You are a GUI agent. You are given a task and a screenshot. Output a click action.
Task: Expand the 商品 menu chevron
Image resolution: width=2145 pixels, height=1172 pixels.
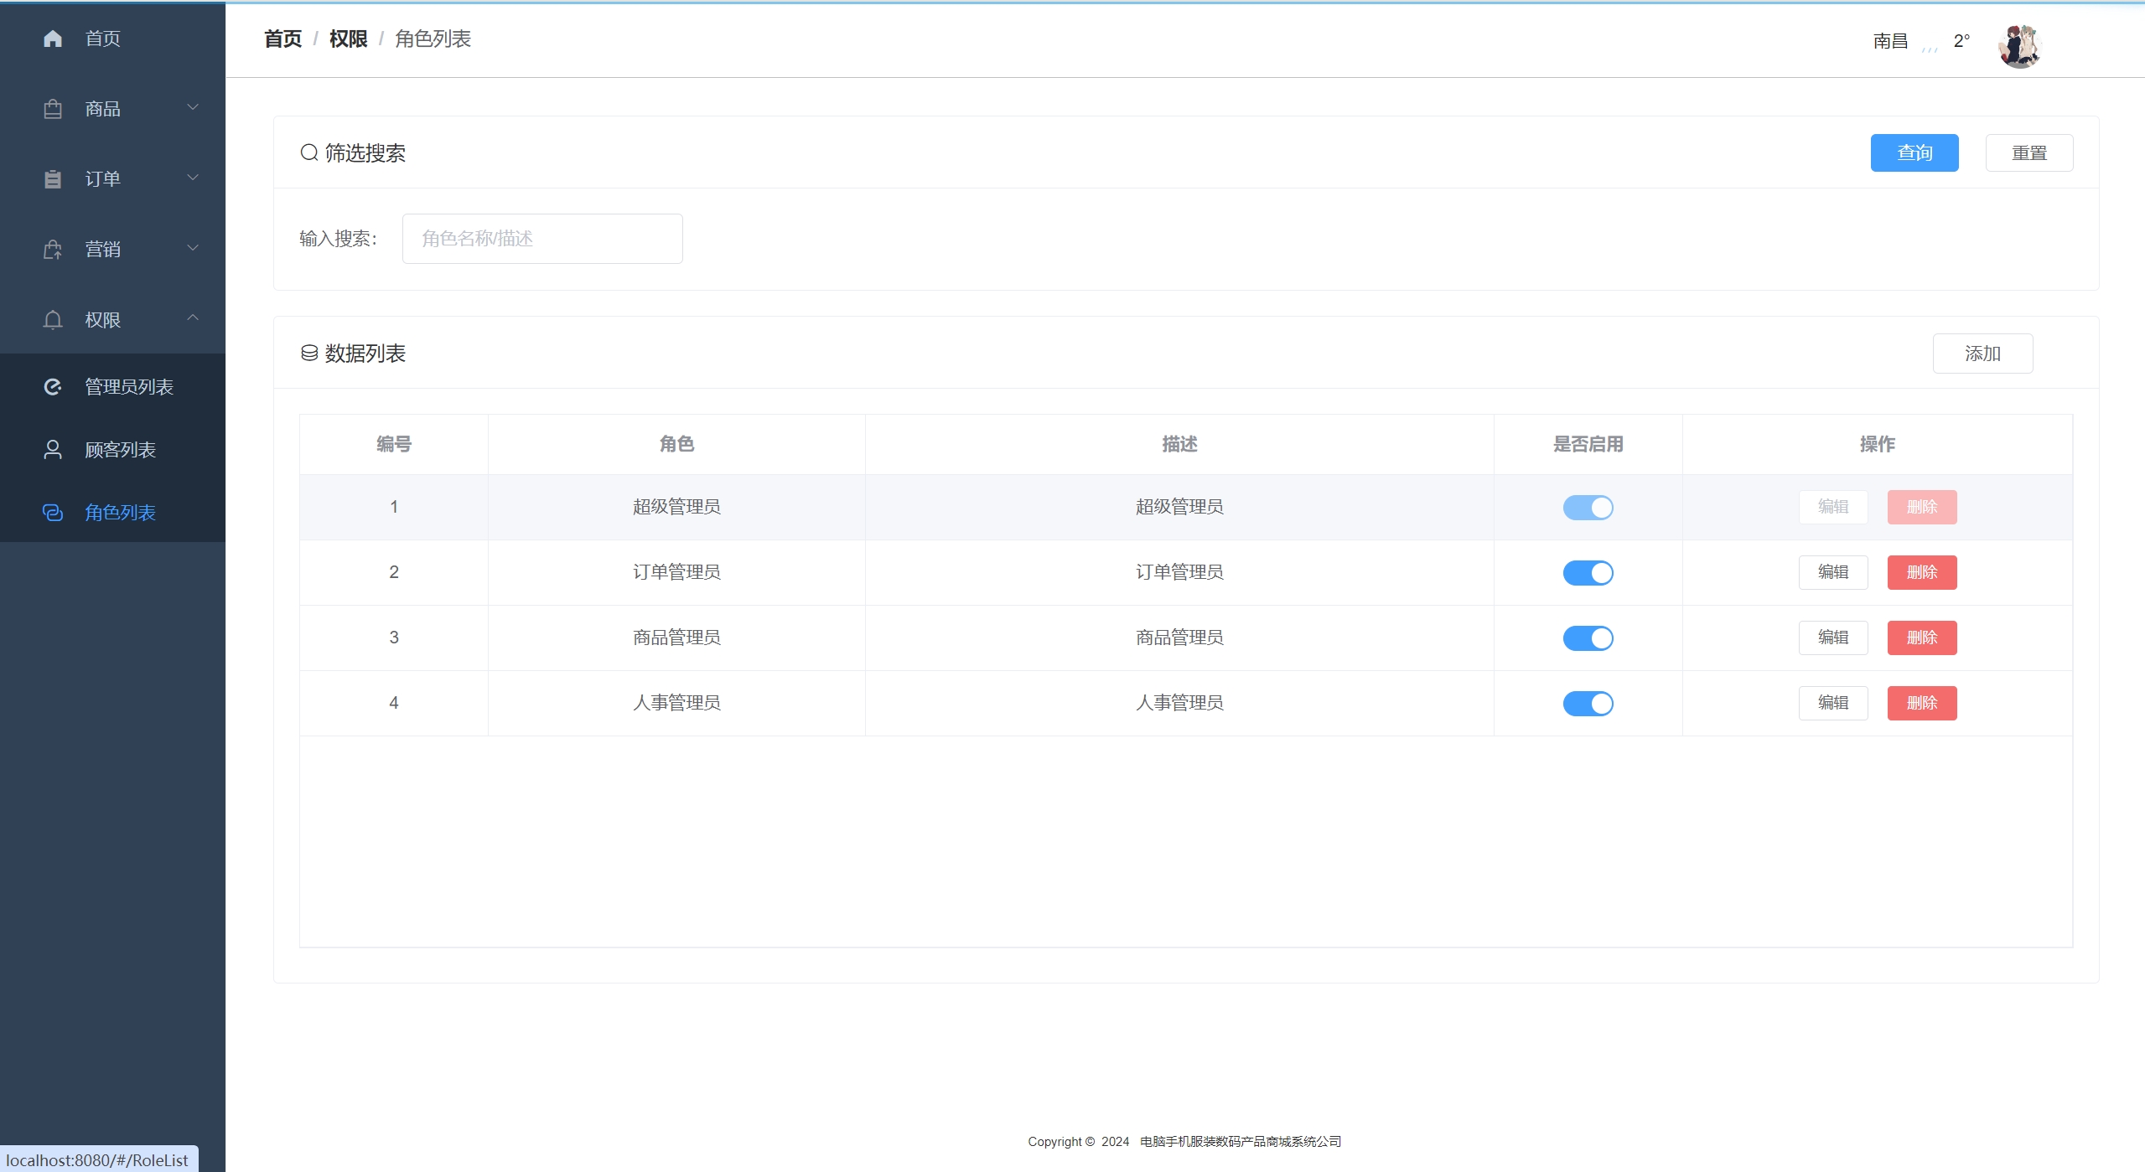(193, 107)
